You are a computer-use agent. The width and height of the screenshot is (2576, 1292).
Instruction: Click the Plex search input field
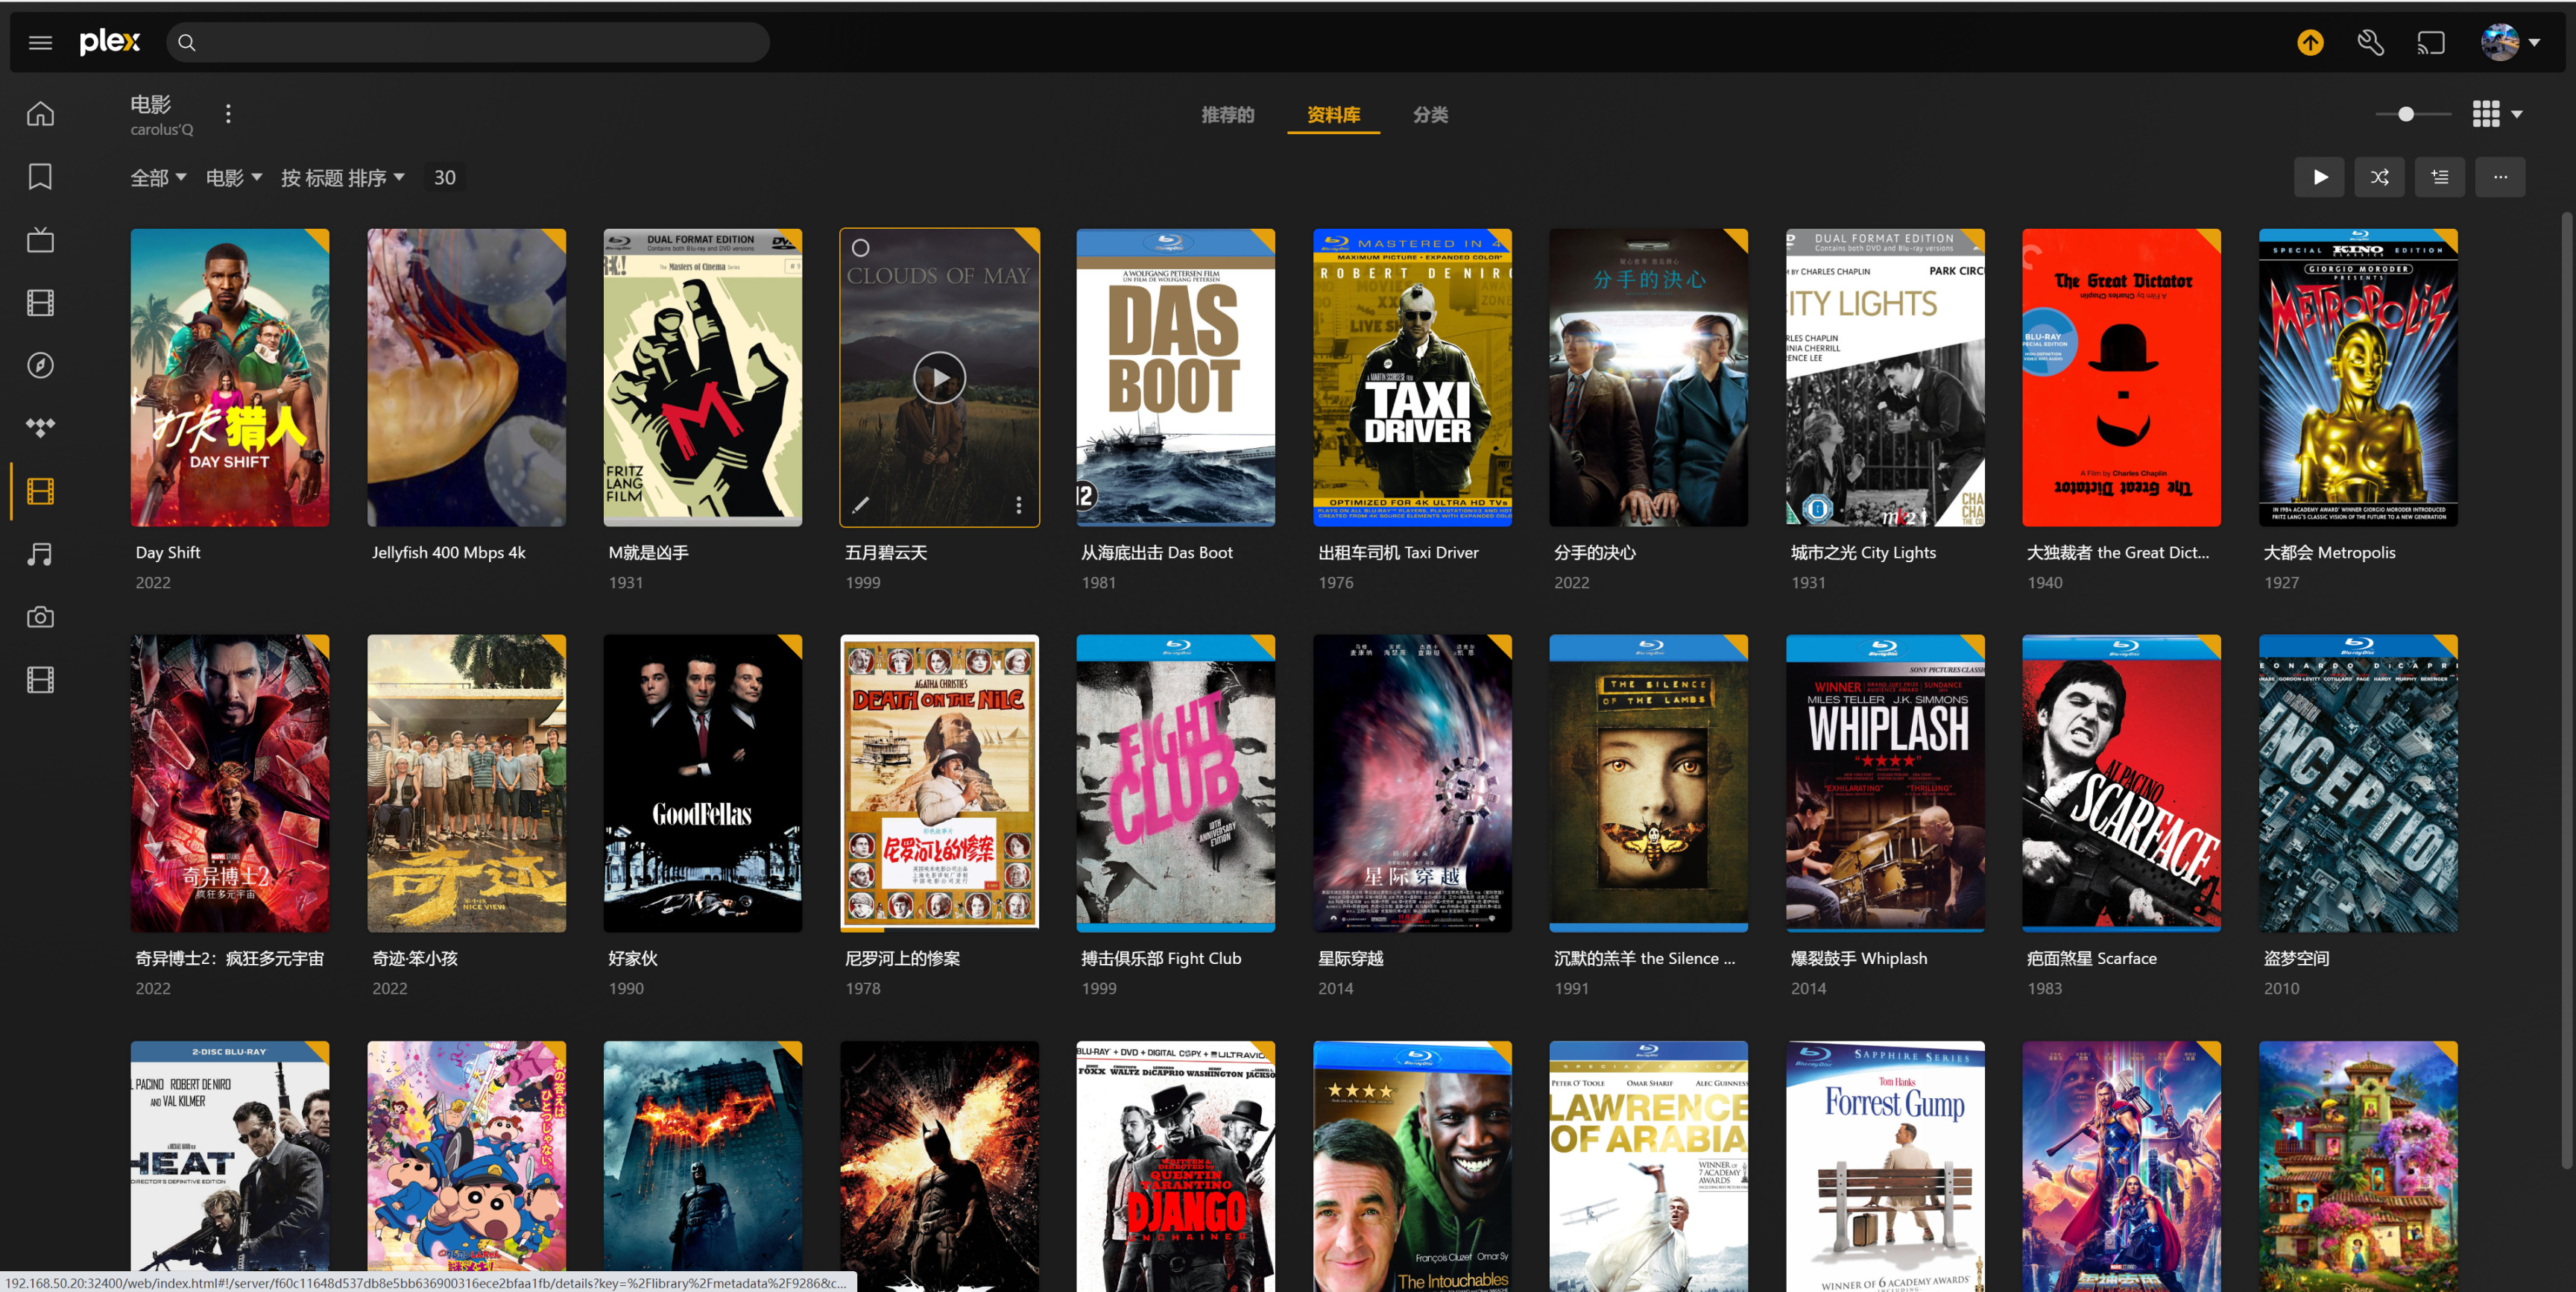(x=470, y=42)
